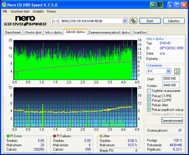
Task: Switch to the Utwórz dysk tab
Action: pos(33,32)
